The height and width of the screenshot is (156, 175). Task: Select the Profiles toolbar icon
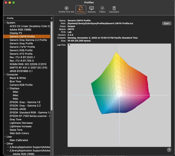(x=81, y=9)
